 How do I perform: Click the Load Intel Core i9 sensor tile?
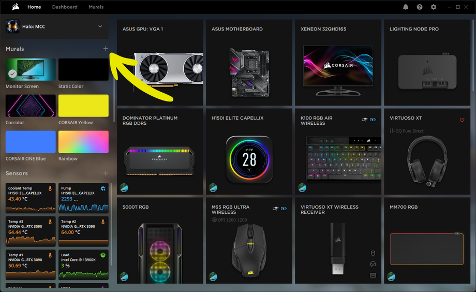tap(83, 265)
